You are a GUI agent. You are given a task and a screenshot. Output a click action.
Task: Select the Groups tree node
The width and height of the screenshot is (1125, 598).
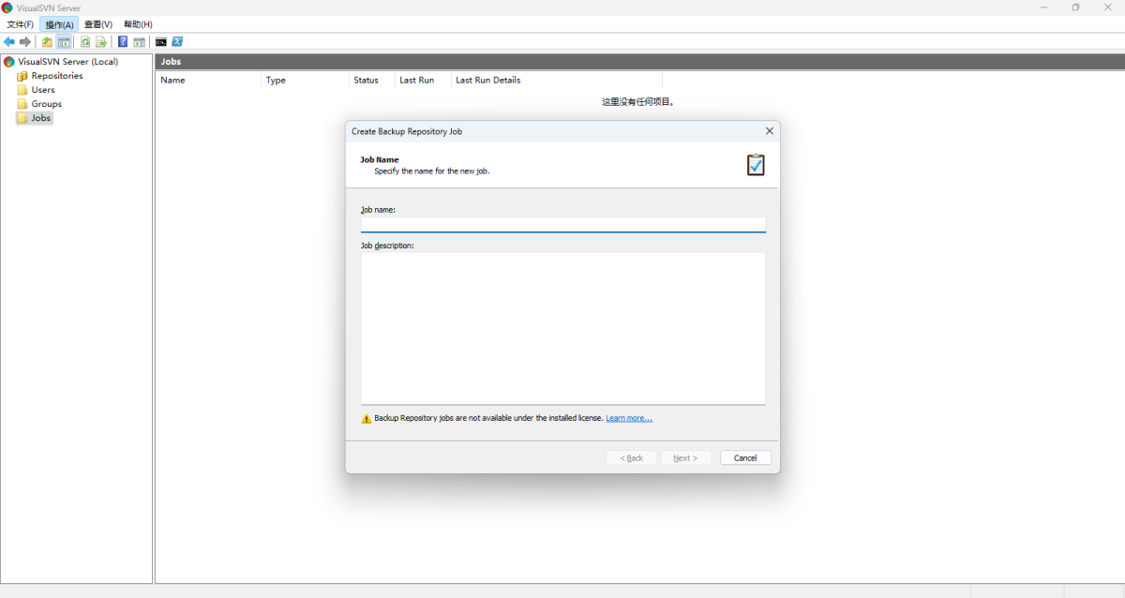46,104
